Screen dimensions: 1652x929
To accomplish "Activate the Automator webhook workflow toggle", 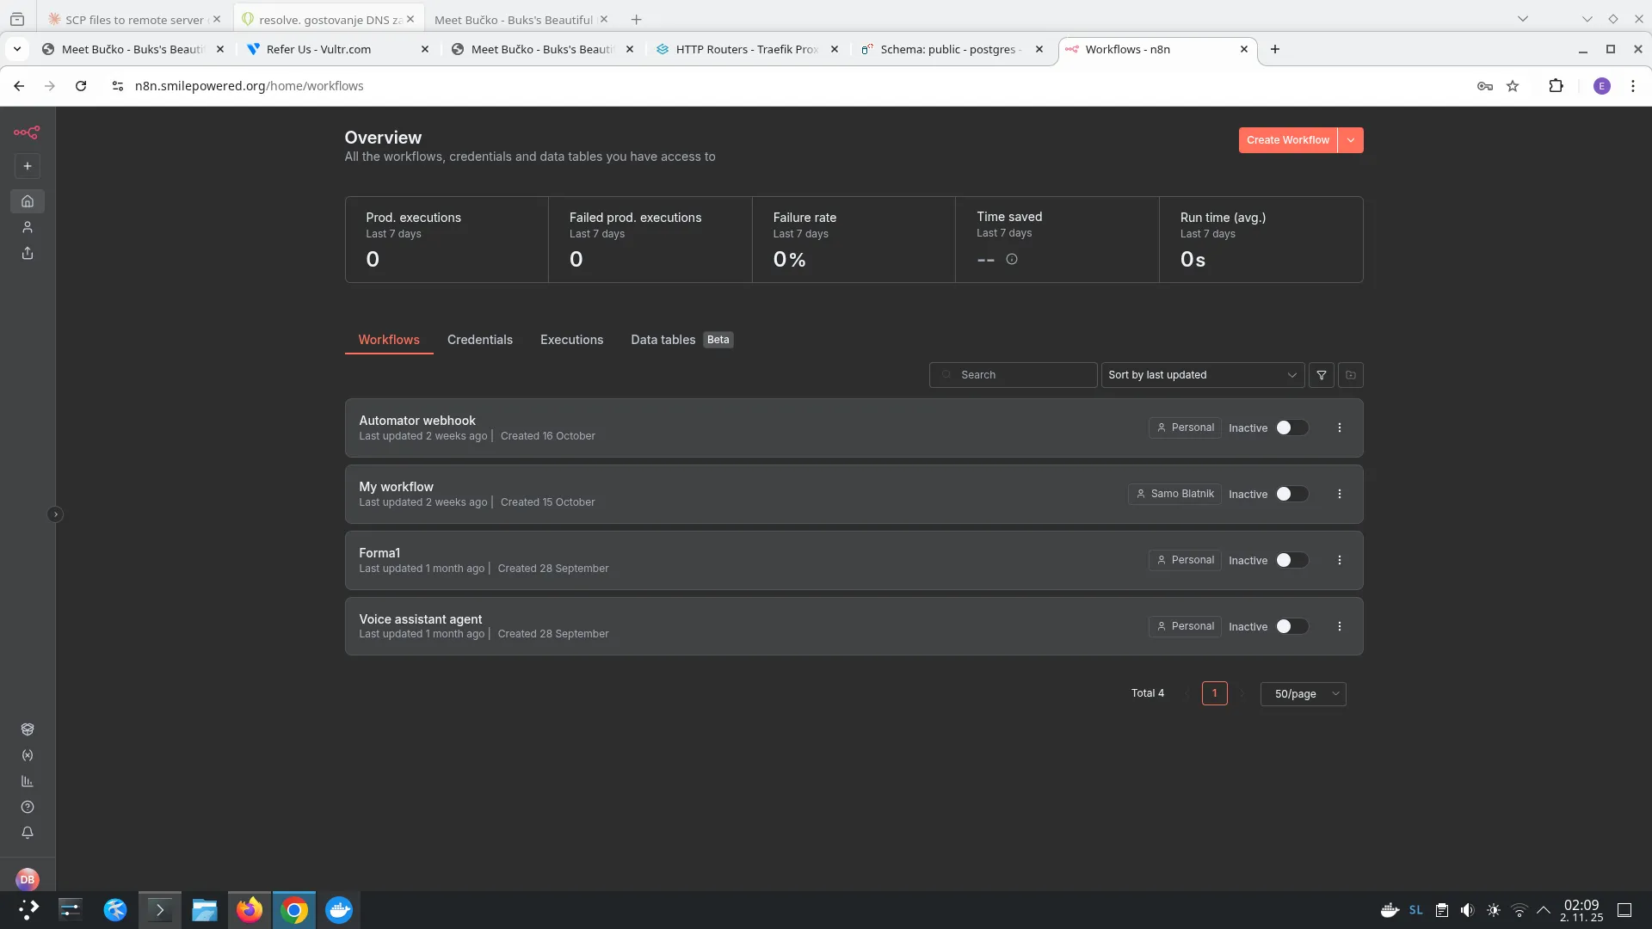I will pyautogui.click(x=1291, y=428).
